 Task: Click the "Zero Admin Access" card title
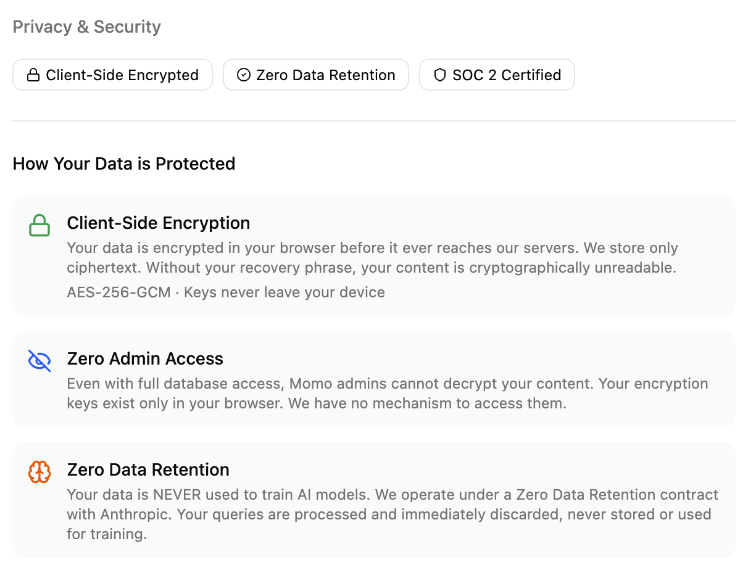(x=145, y=358)
